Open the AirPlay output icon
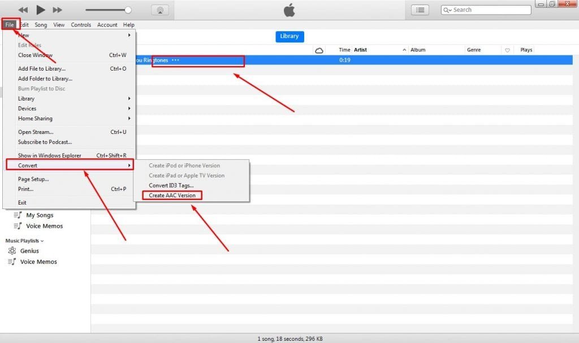The image size is (579, 343). (159, 10)
